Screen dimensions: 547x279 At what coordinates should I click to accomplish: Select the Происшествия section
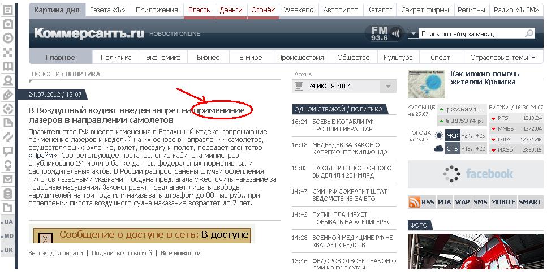click(300, 58)
